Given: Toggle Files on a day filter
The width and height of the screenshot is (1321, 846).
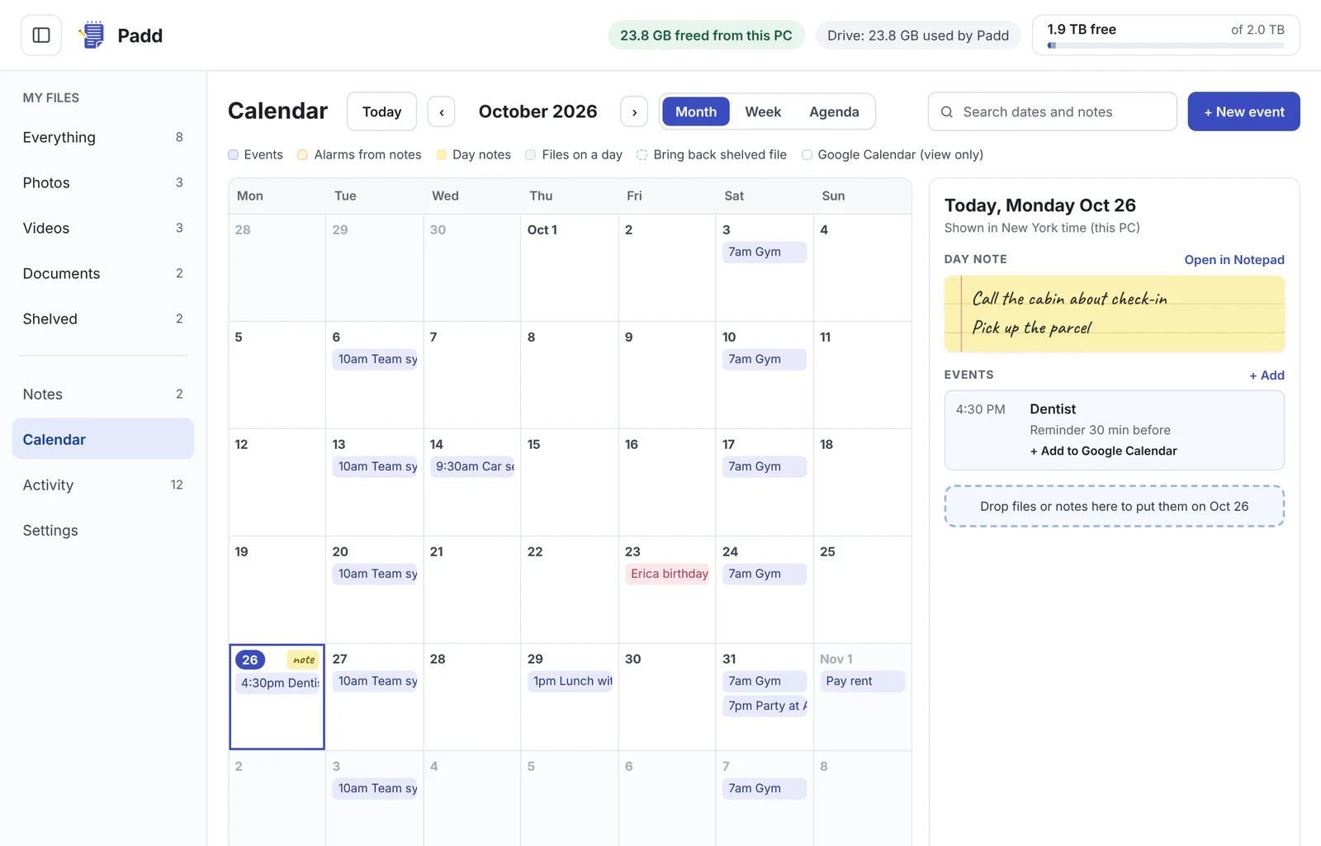Looking at the screenshot, I should (574, 155).
